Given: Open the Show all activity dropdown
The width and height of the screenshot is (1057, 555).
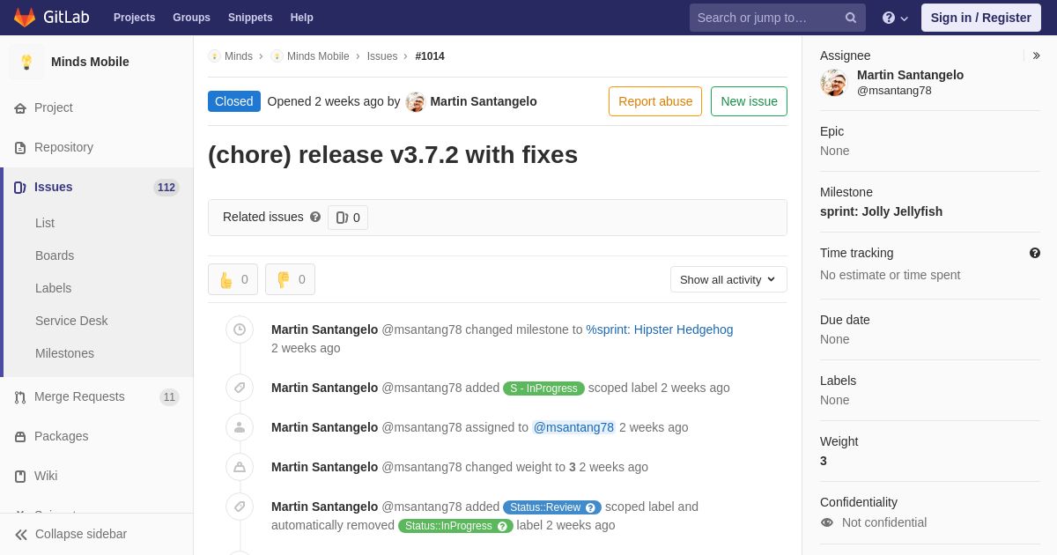Looking at the screenshot, I should pos(728,279).
